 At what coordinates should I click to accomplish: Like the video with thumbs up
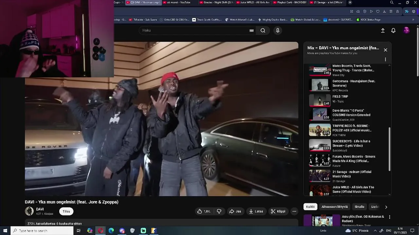point(204,211)
